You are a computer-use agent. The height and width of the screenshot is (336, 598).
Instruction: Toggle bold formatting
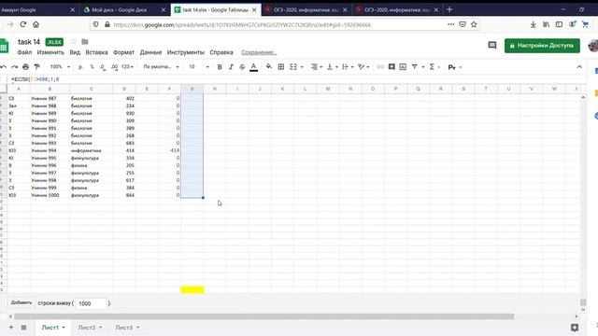(220, 67)
